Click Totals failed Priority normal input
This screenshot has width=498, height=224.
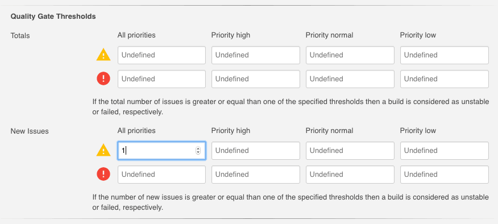(350, 79)
